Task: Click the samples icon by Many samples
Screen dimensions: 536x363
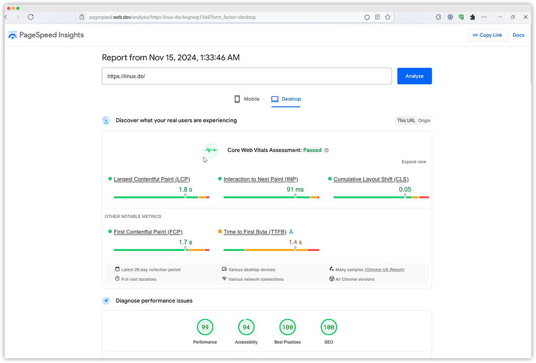Action: coord(331,269)
